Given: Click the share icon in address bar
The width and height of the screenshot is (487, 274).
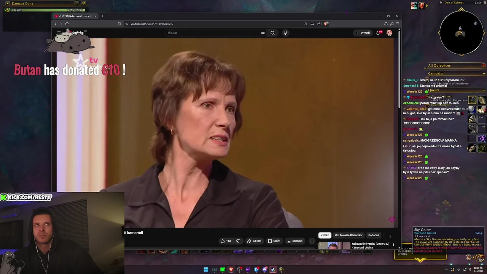Looking at the screenshot, I should (318, 24).
